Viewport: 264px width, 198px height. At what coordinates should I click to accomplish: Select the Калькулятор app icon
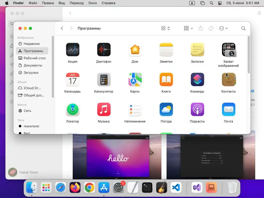pyautogui.click(x=104, y=79)
